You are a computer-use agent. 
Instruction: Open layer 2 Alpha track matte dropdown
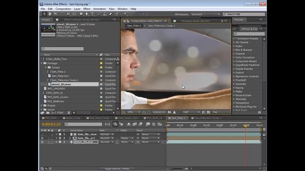pyautogui.click(x=127, y=138)
